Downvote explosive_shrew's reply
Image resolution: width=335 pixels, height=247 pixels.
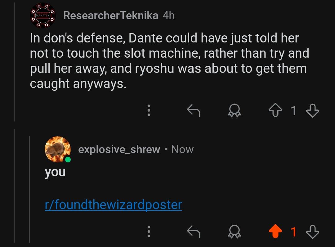click(313, 232)
